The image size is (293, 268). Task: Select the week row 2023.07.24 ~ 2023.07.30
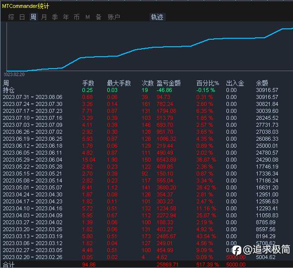141,104
